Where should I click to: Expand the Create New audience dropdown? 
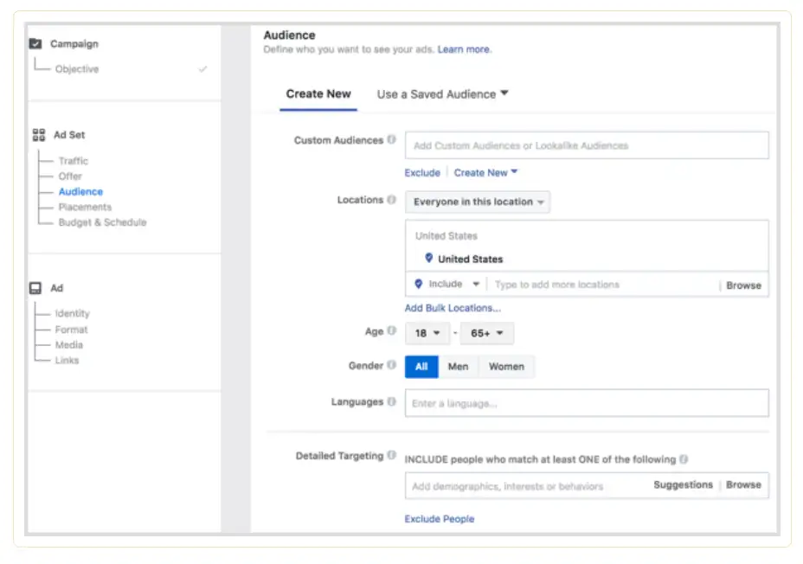click(485, 172)
